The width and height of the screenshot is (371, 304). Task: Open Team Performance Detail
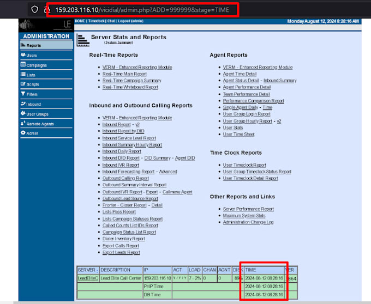click(246, 94)
